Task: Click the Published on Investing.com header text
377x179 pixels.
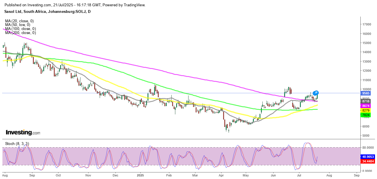Action: 75,5
